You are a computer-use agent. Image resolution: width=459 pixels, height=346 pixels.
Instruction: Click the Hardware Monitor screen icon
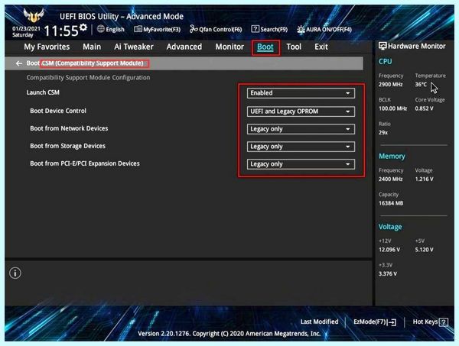pos(382,46)
